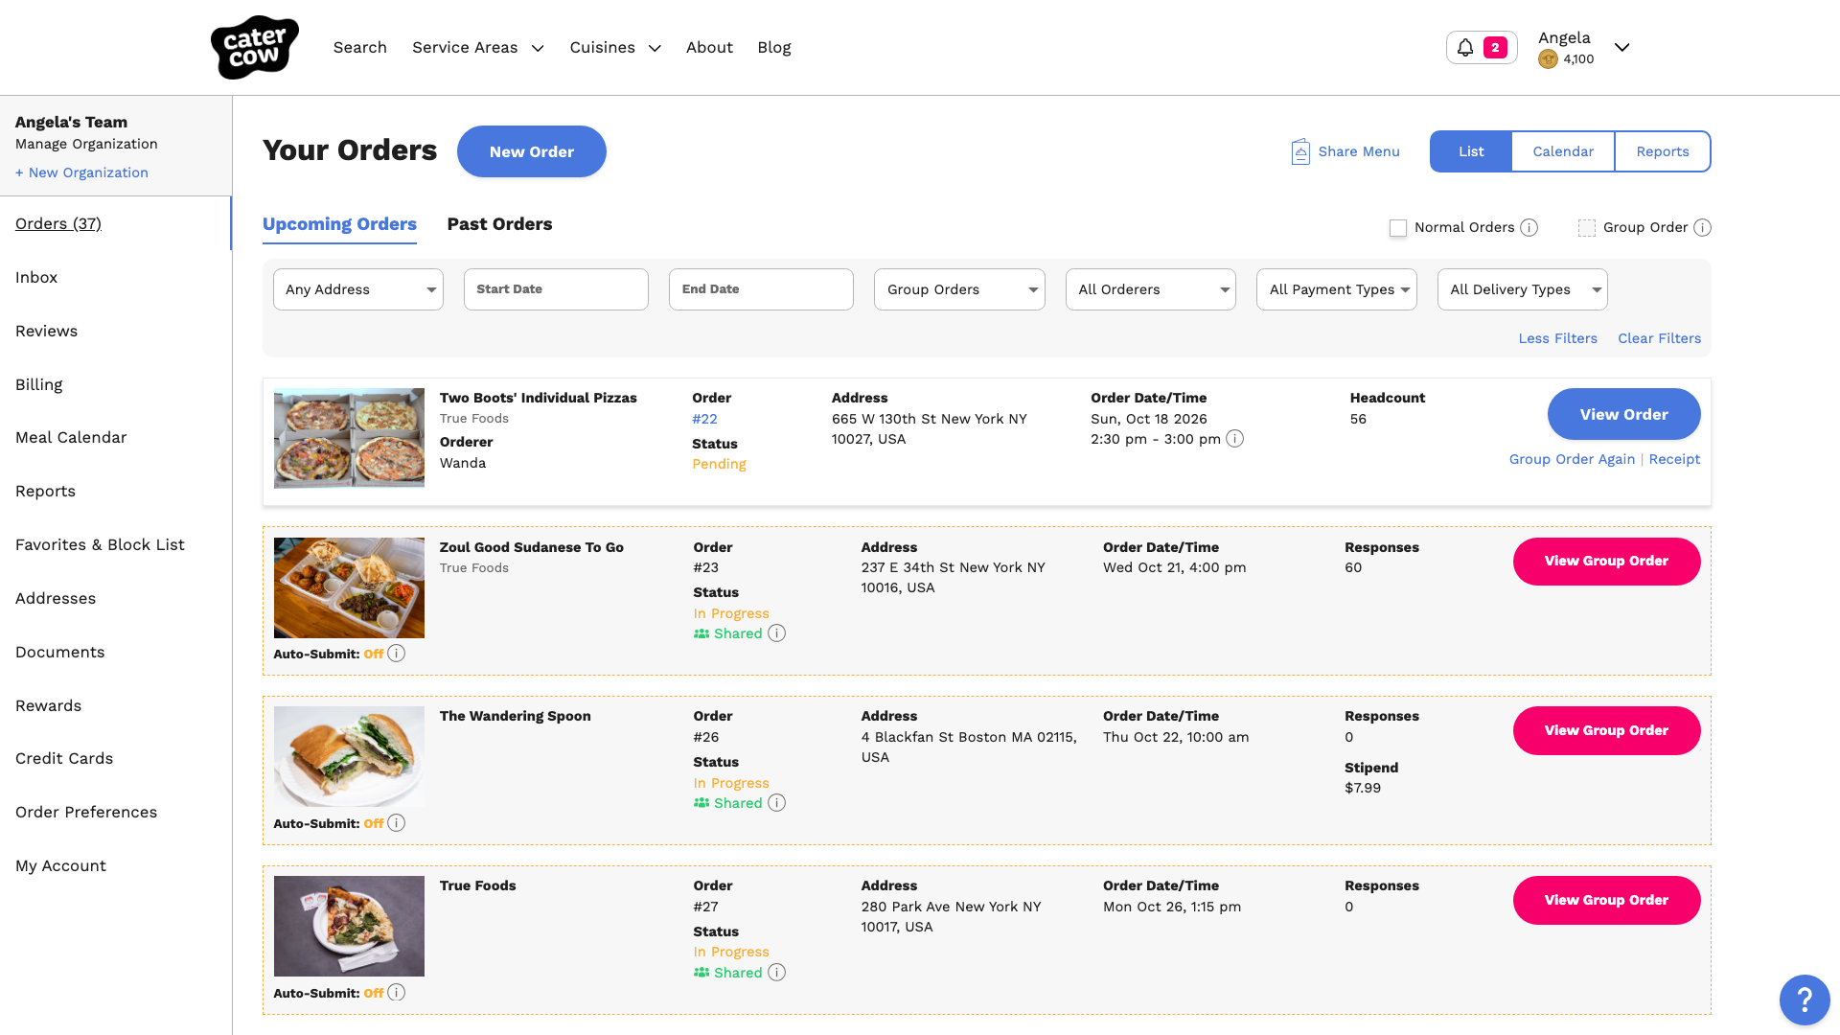Open the All Delivery Types dropdown
The width and height of the screenshot is (1840, 1035).
click(1523, 289)
